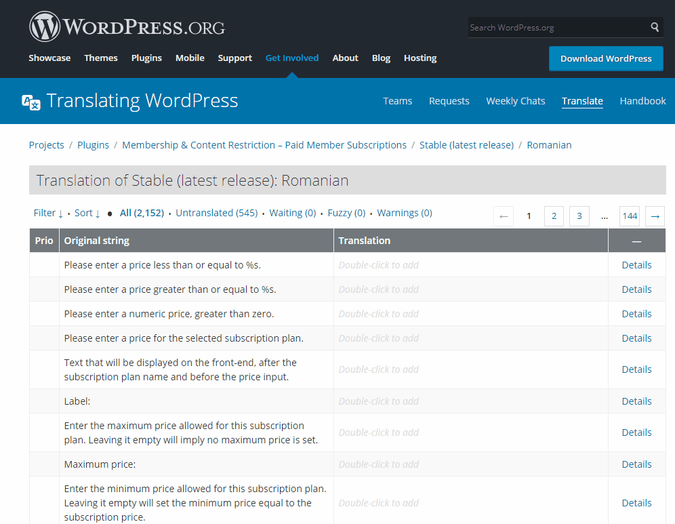Click the Original string column header
The image size is (675, 524).
[197, 241]
